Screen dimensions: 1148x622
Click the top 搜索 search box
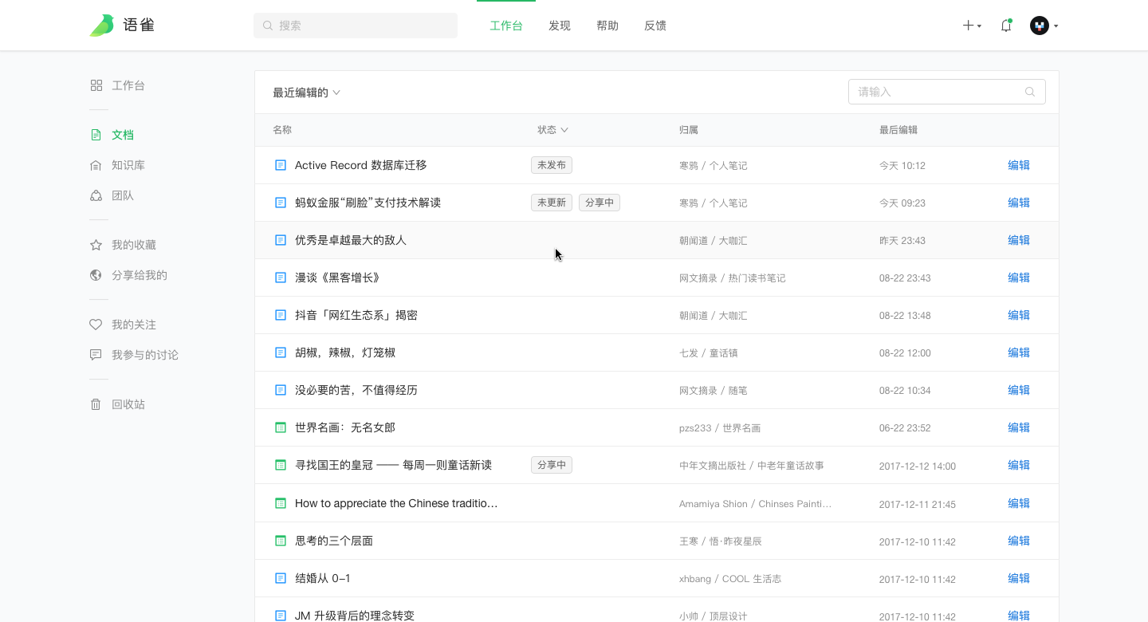(x=356, y=26)
